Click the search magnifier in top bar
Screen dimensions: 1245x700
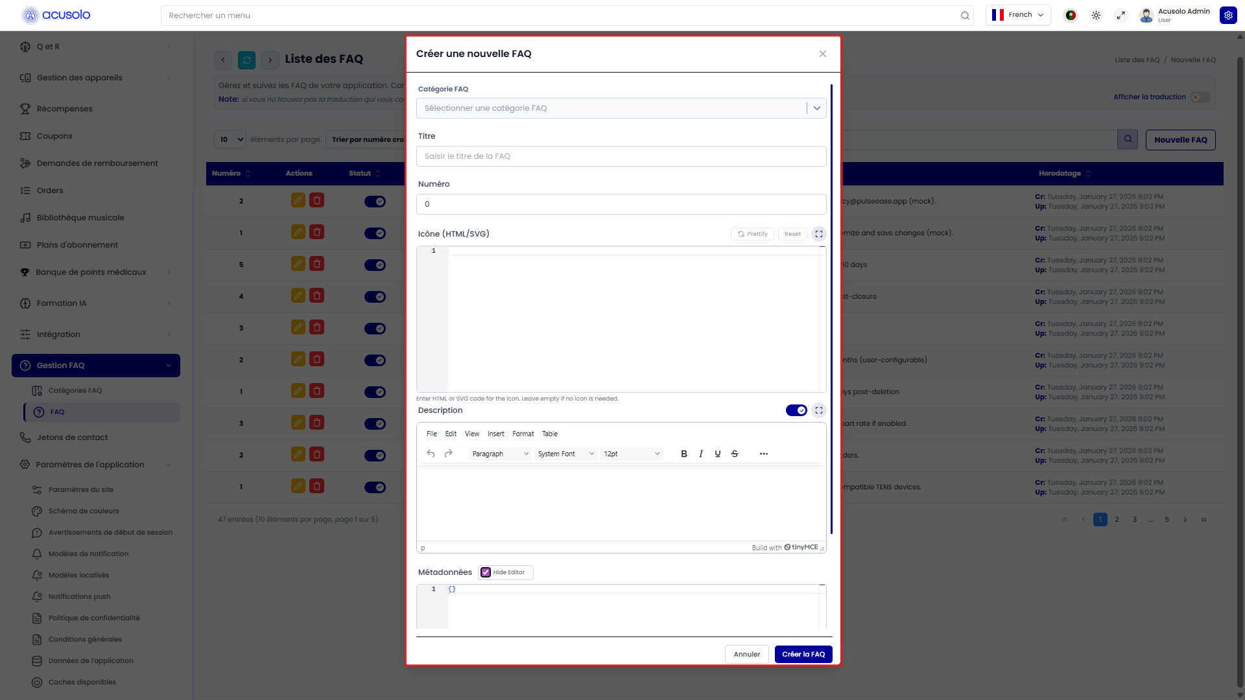point(965,16)
